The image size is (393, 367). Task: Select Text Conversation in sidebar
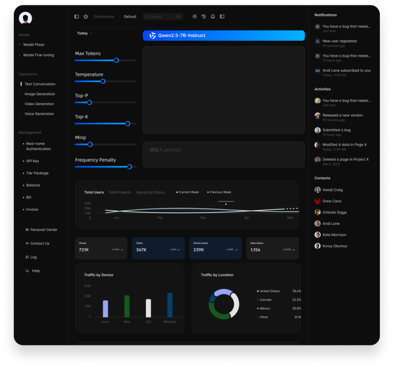[40, 84]
